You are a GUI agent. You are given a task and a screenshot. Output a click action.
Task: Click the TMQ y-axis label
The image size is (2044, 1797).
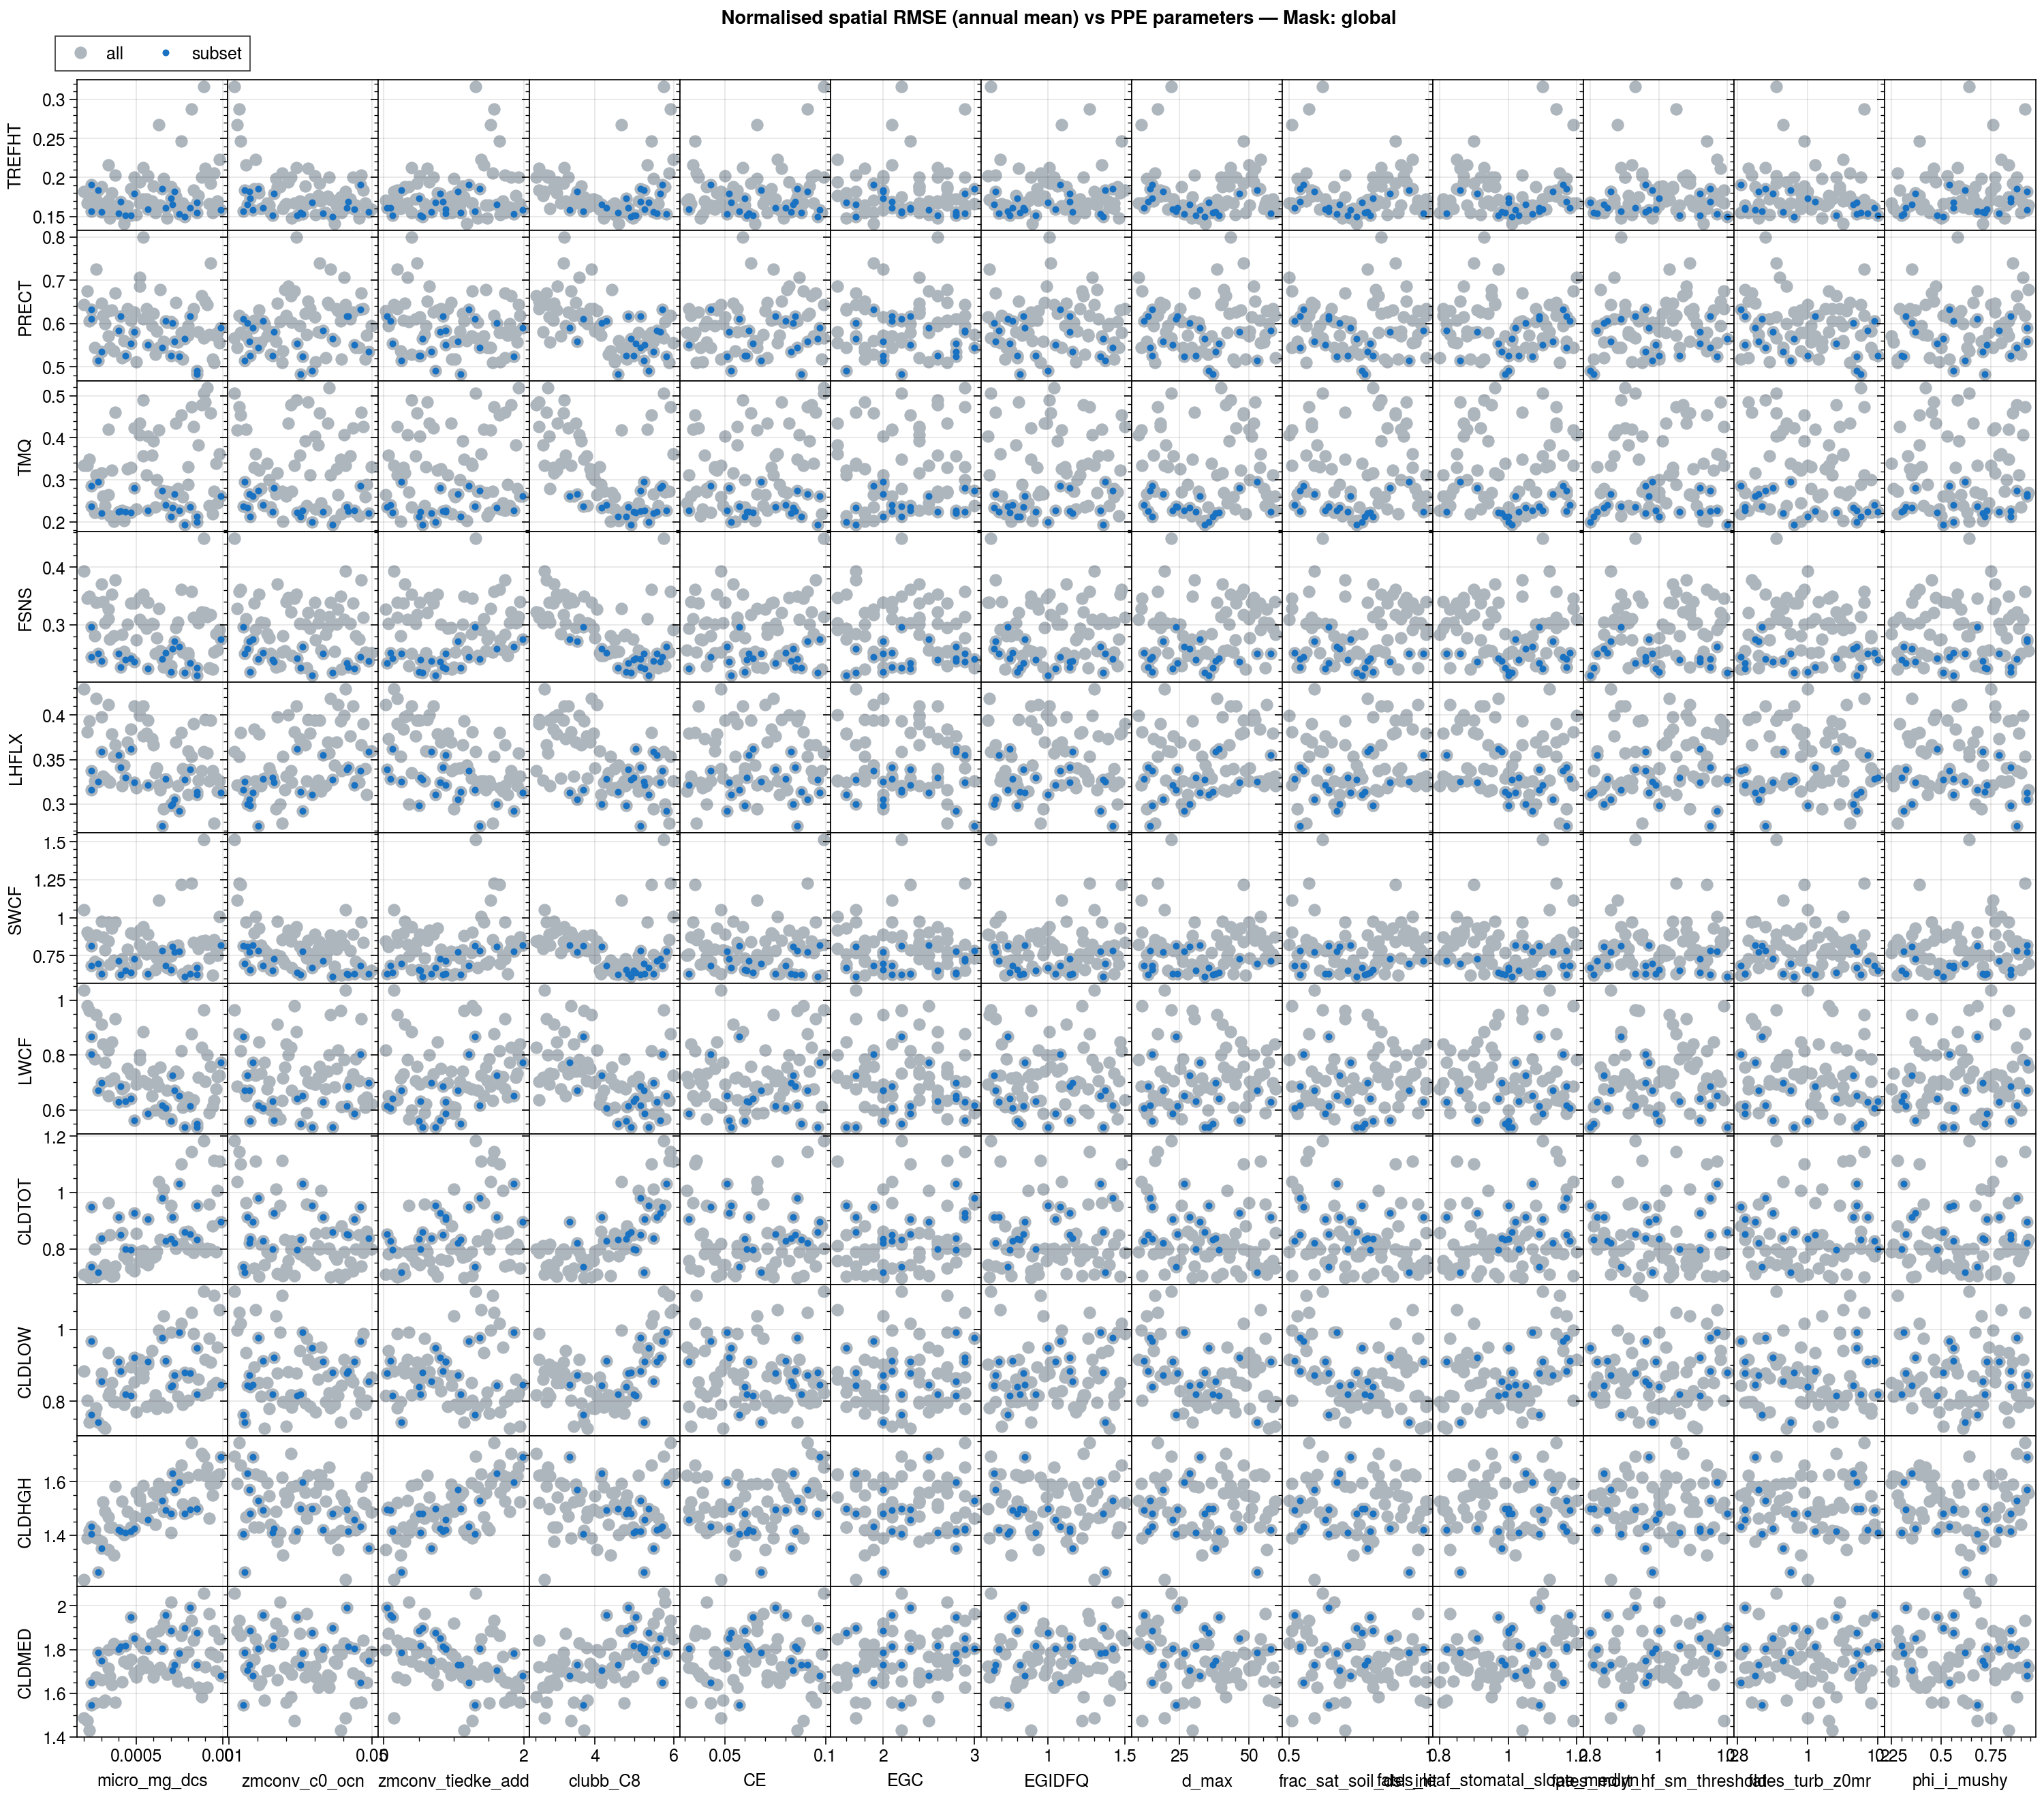click(x=25, y=457)
